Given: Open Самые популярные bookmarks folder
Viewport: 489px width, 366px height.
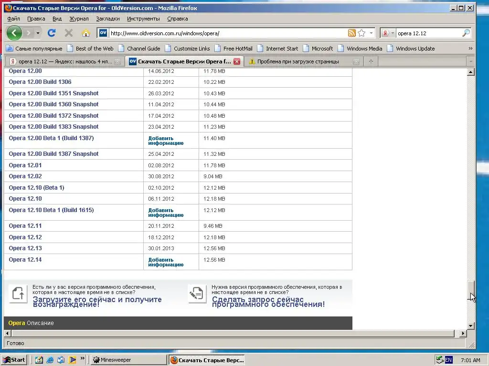Looking at the screenshot, I should [34, 49].
